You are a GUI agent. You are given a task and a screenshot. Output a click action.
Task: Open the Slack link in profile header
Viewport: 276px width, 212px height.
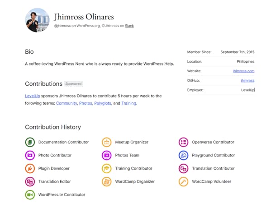129,26
